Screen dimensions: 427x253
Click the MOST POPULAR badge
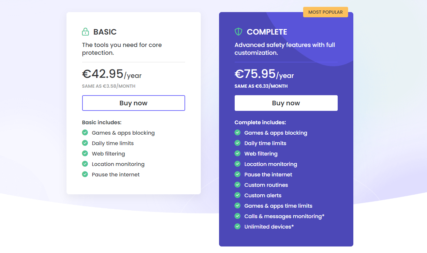coord(325,12)
